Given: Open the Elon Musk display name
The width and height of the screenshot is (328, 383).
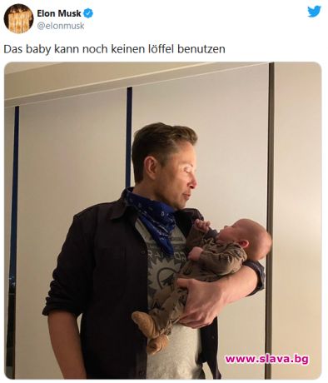Looking at the screenshot, I should [x=59, y=13].
